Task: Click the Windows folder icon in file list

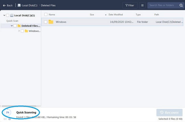Action: tap(51, 22)
